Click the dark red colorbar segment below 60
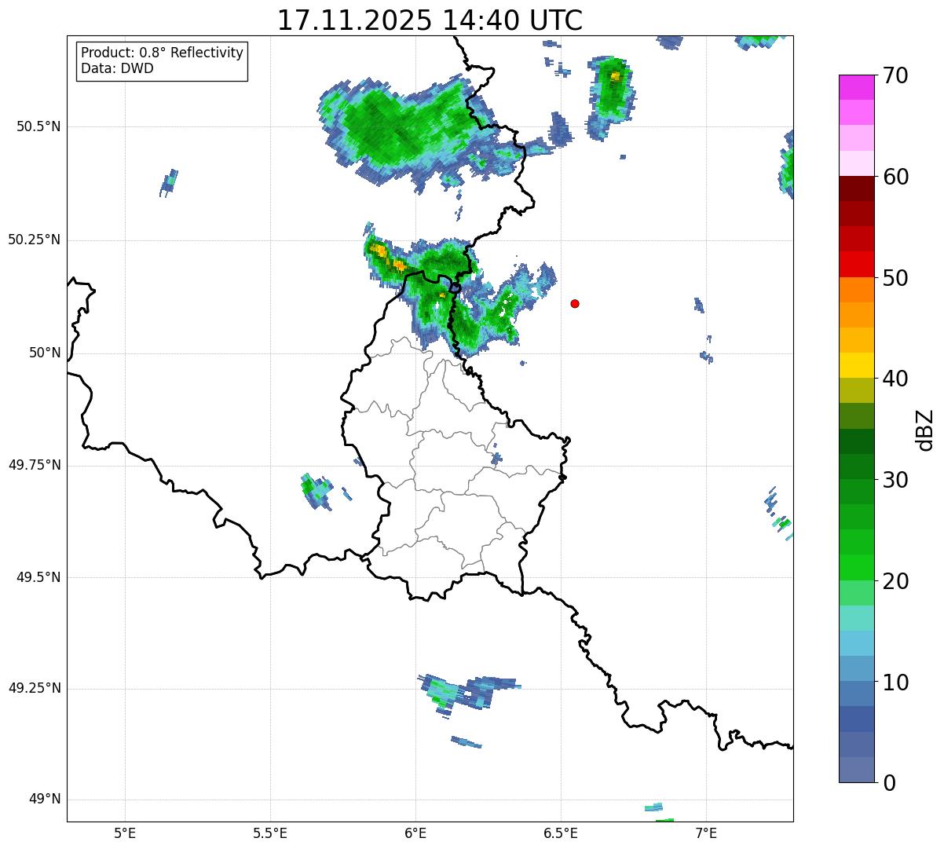944x849 pixels. click(x=856, y=188)
